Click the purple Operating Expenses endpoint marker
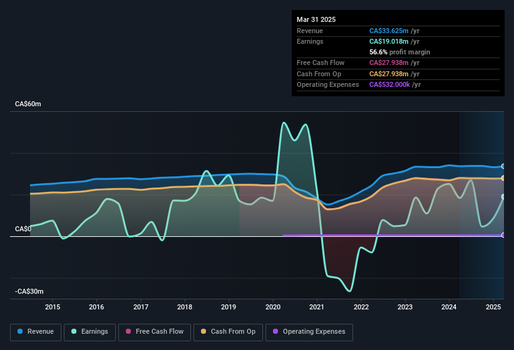 click(x=503, y=235)
